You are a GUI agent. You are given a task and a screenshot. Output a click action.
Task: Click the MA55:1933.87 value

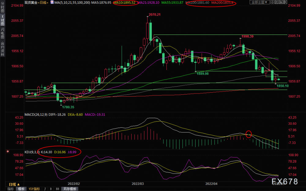click(172, 2)
